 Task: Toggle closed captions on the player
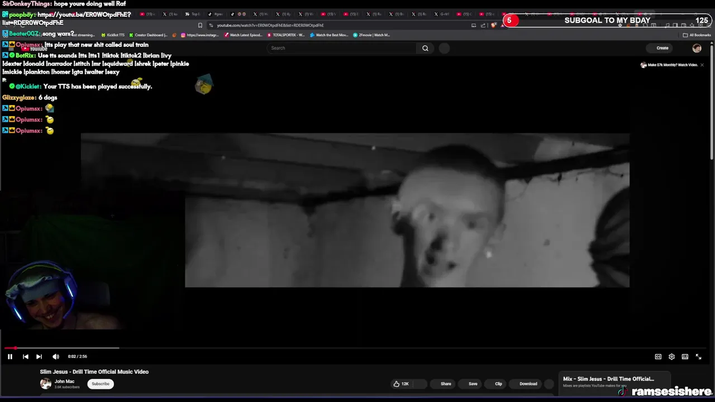[658, 357]
